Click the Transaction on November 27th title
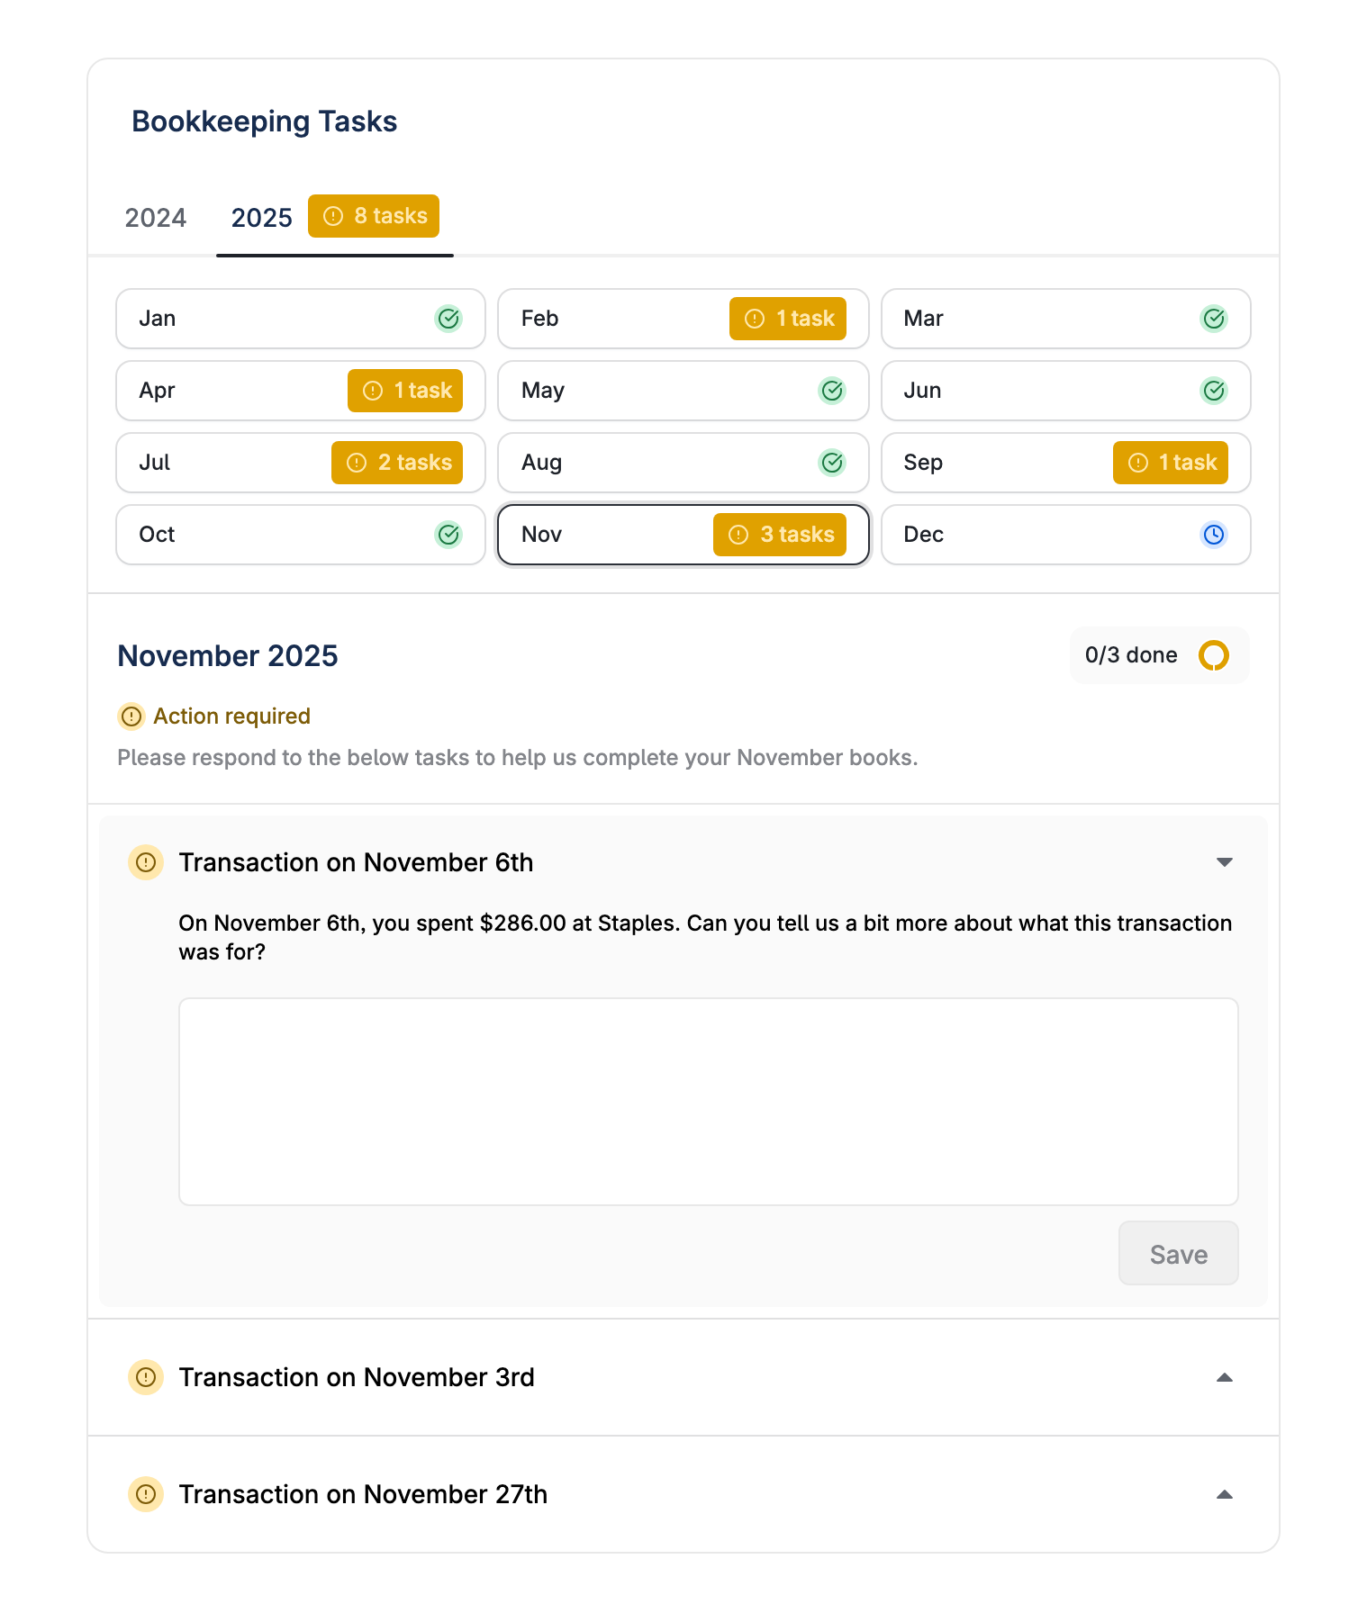 (x=363, y=1494)
